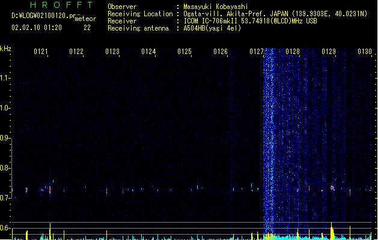Image resolution: width=378 pixels, height=240 pixels.
Task: Click the 0.9 frequency axis label
Action: pyautogui.click(x=4, y=137)
